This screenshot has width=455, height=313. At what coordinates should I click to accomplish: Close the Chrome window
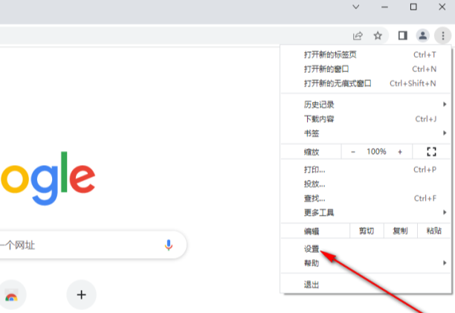[x=442, y=7]
